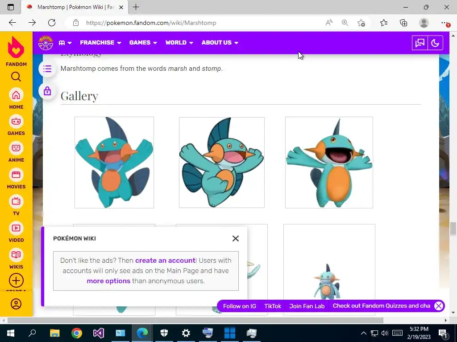The image size is (457, 342).
Task: Click the purple lock page-protection icon
Action: (x=47, y=91)
